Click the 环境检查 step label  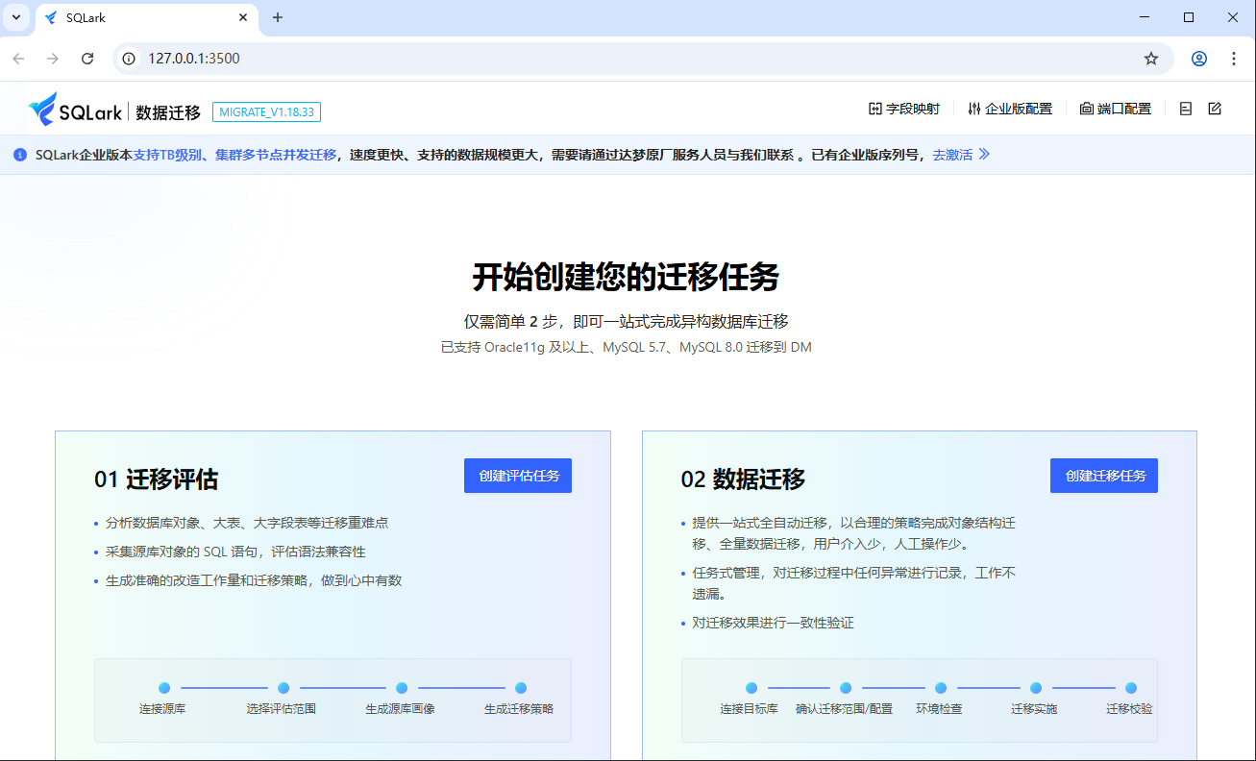pos(939,709)
